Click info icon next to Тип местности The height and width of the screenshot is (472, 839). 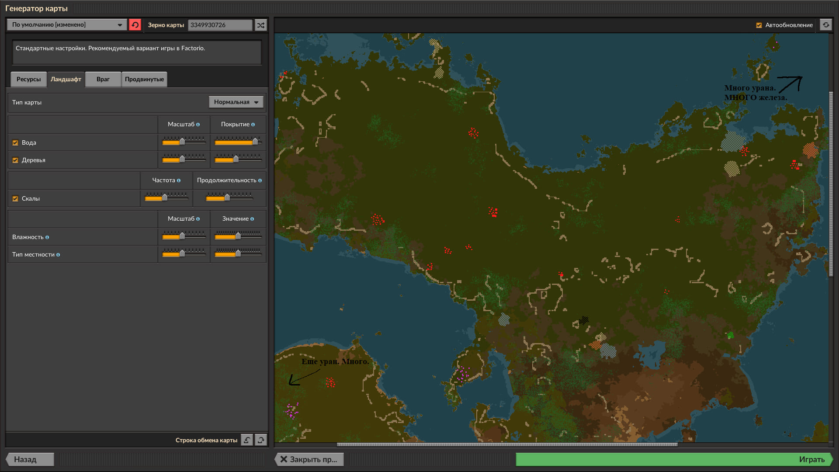(58, 255)
